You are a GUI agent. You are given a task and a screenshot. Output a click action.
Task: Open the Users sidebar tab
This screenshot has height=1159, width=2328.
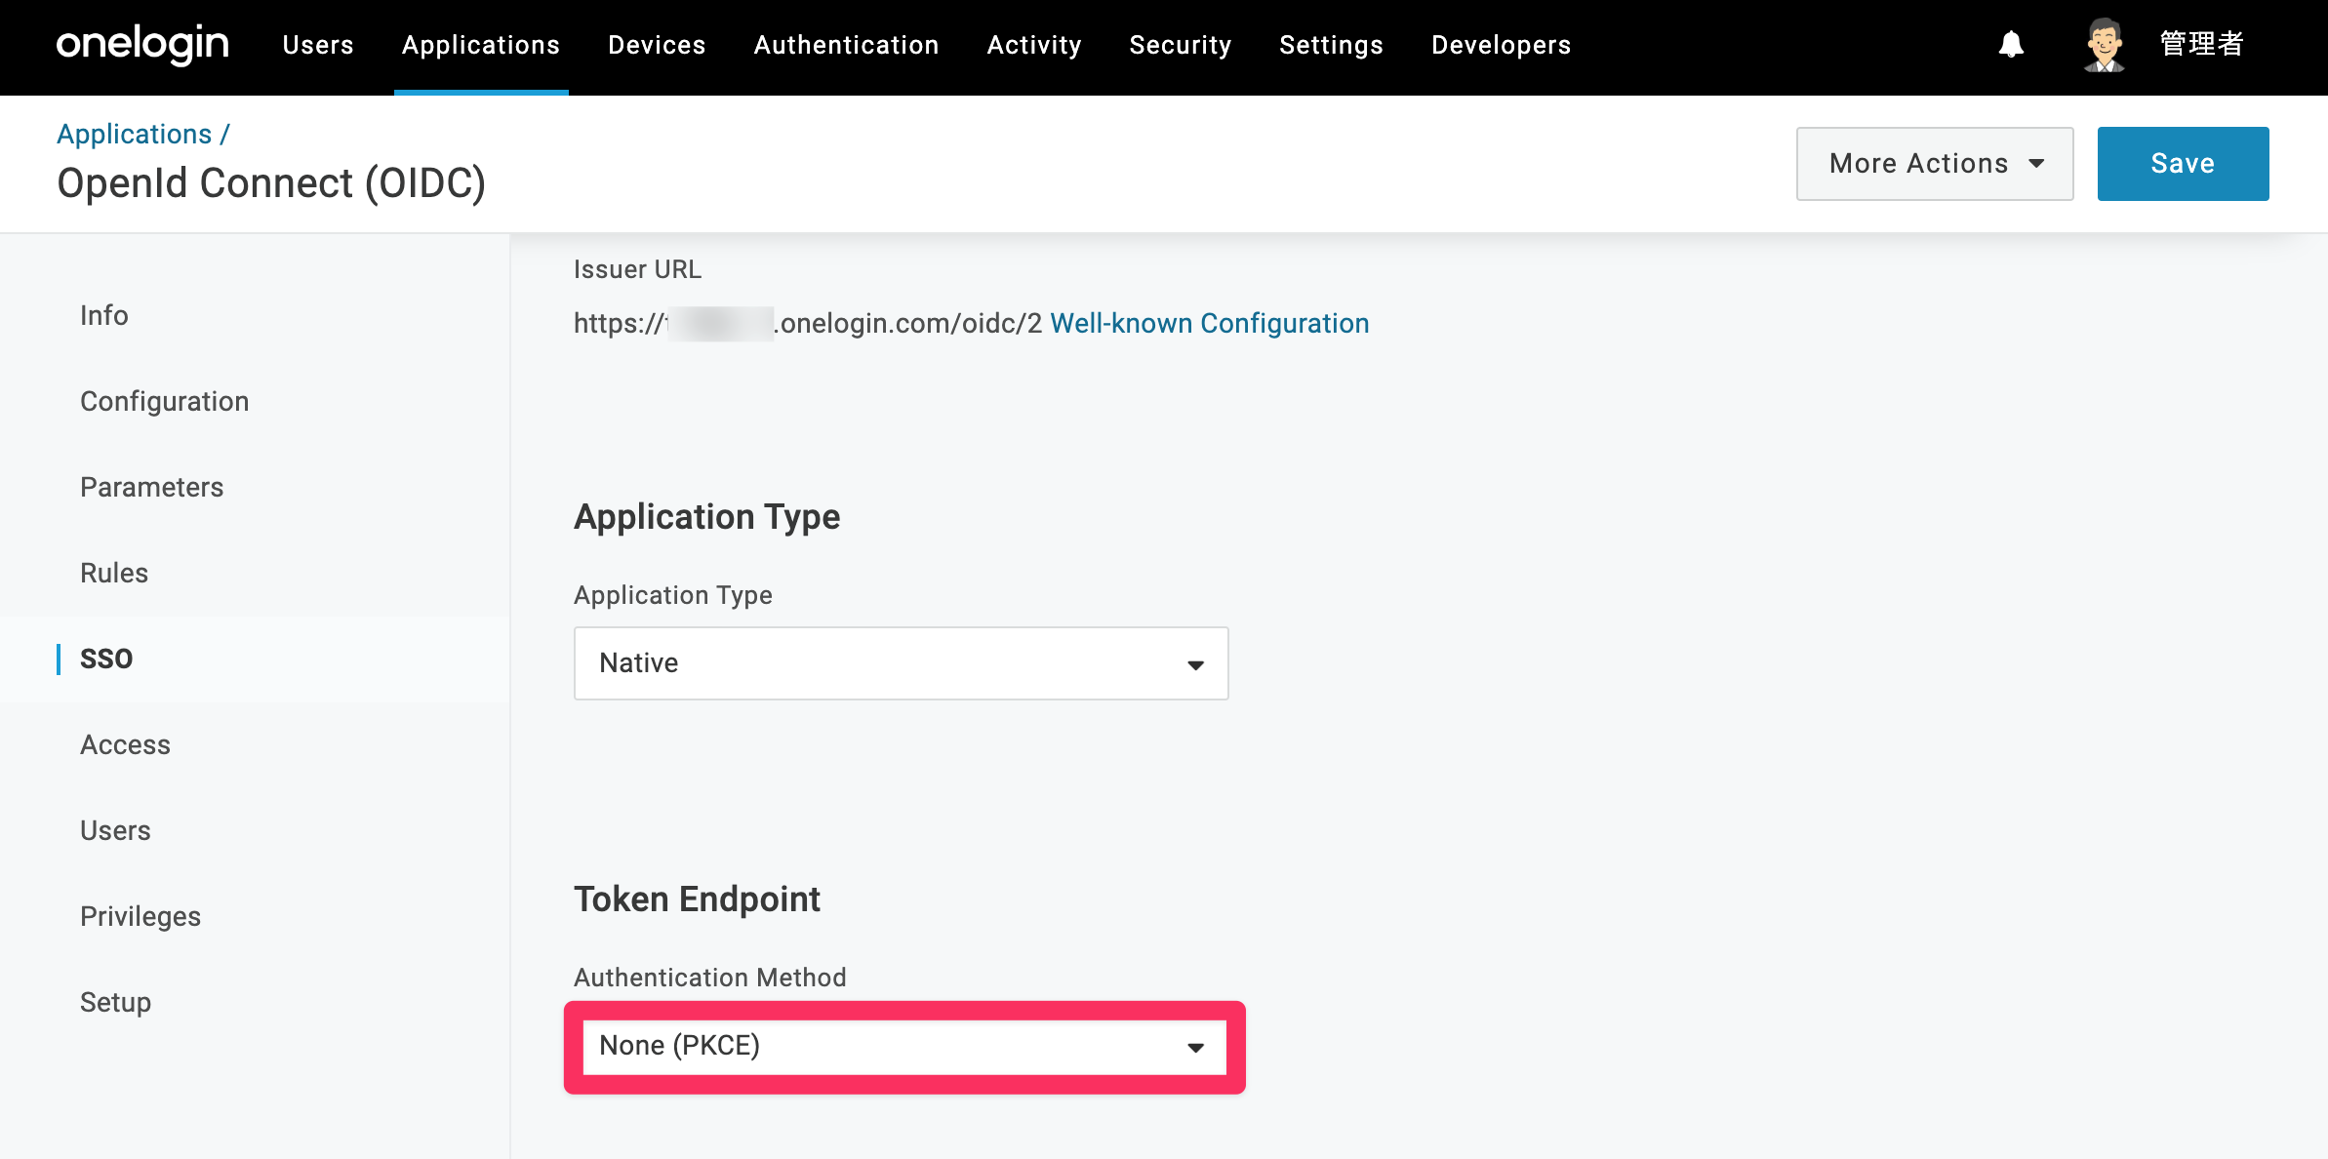pos(115,830)
